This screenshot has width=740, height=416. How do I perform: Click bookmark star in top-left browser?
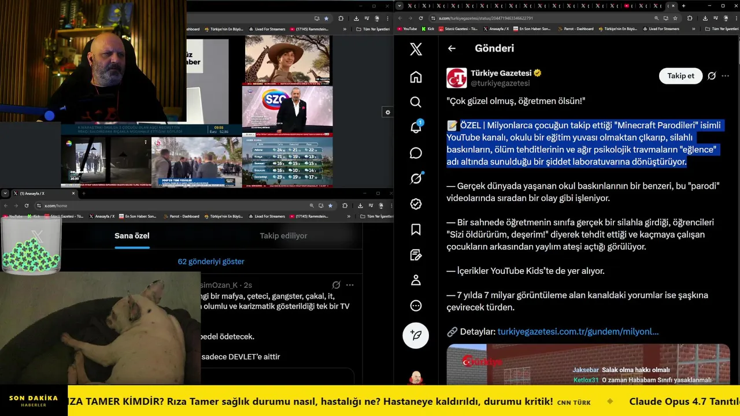[x=326, y=18]
